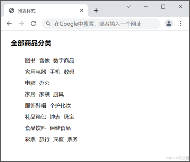
Task: Open the 数字商品 category
Action: tap(64, 60)
